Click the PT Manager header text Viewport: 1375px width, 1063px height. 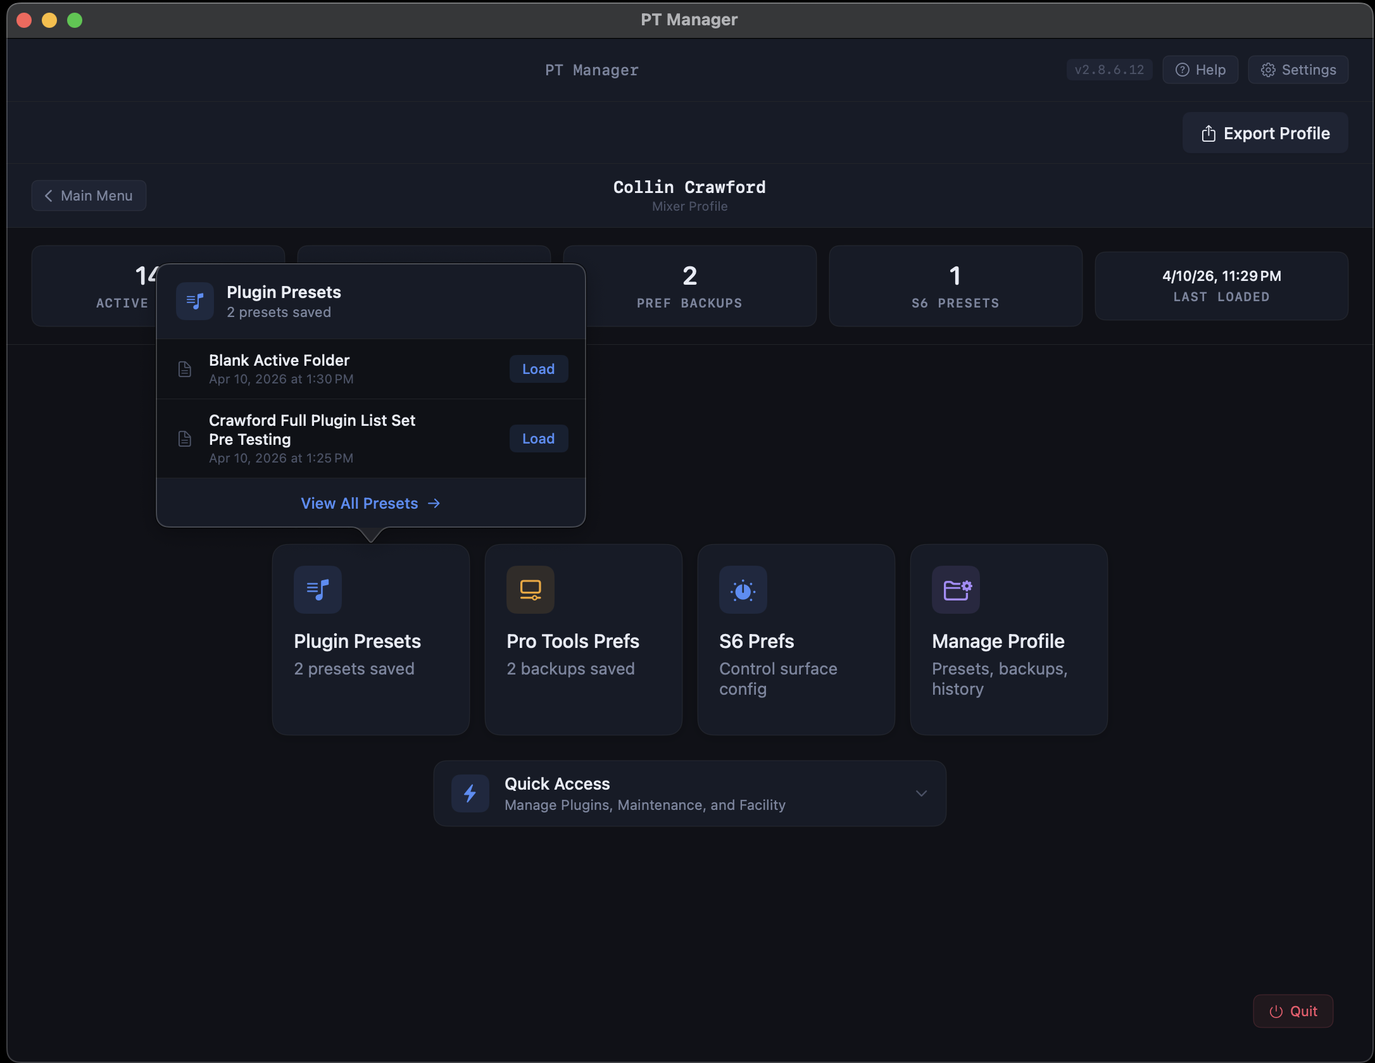(592, 70)
